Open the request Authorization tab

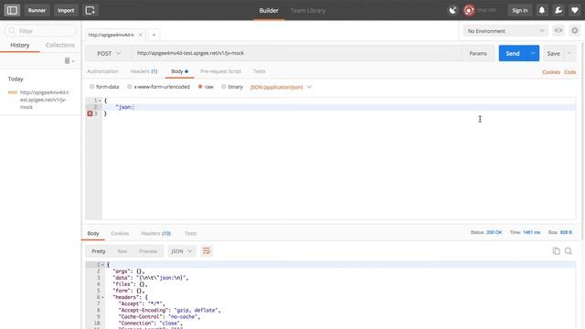click(x=102, y=71)
